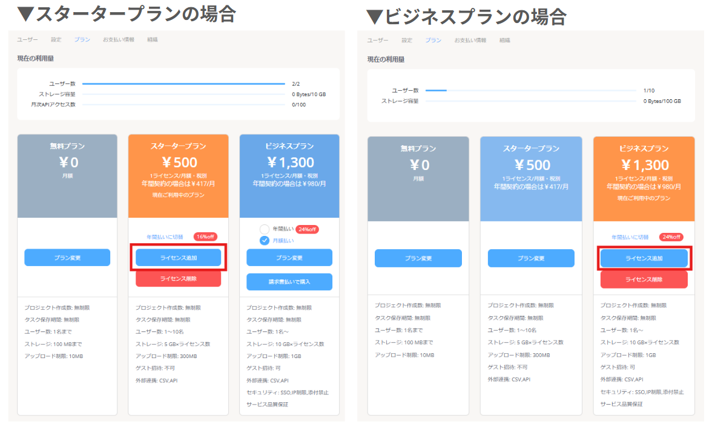Viewport: 715px width, 427px height.
Task: Switch to the ユーザー tab in the left panel
Action: (x=27, y=40)
